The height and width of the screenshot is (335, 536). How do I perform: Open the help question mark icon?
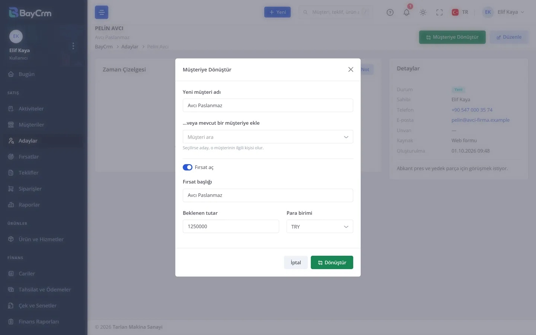390,12
